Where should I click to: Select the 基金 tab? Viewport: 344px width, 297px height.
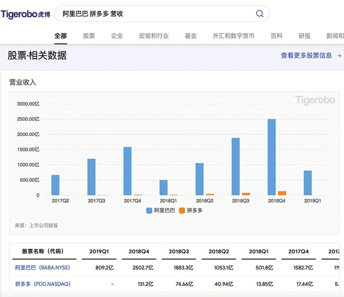191,36
